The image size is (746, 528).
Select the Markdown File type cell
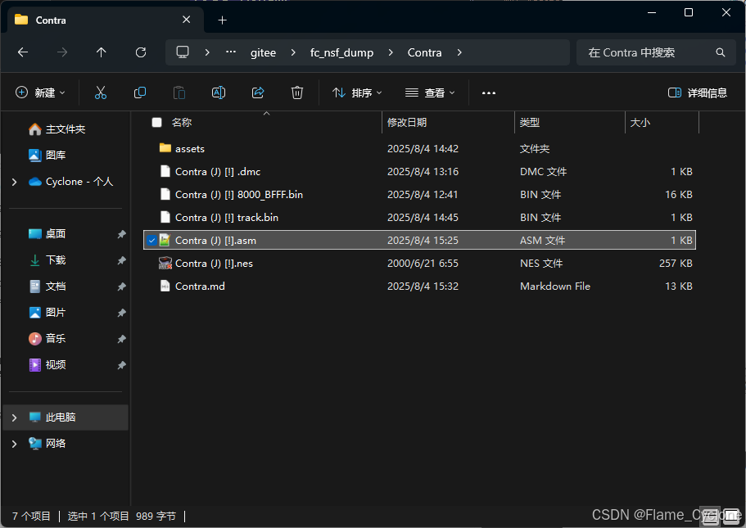554,286
